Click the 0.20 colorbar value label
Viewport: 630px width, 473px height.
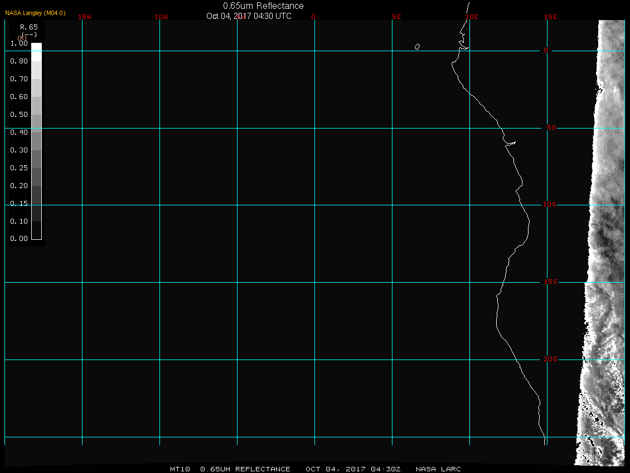[x=19, y=186]
